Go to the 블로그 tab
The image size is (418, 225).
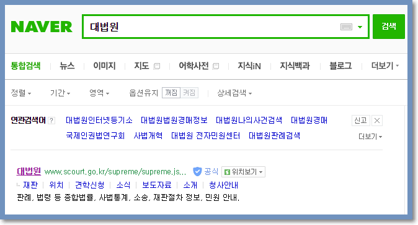tap(340, 66)
